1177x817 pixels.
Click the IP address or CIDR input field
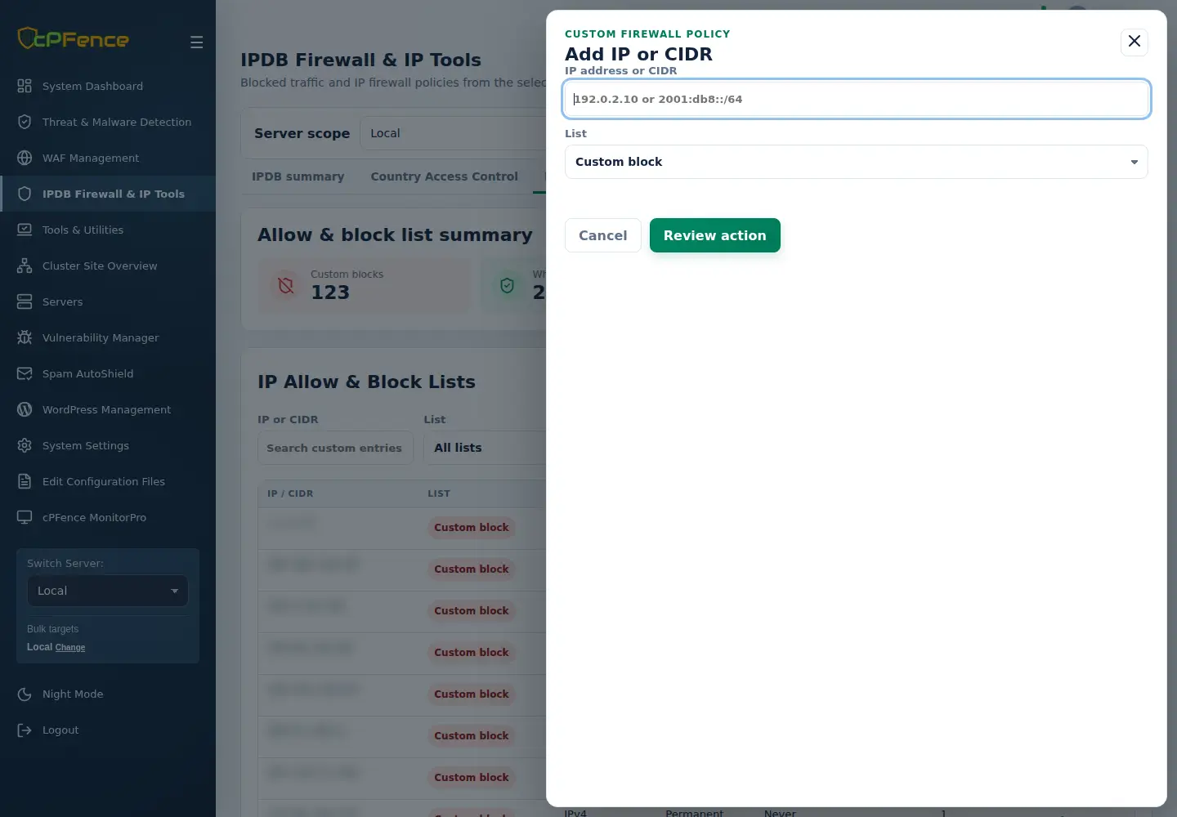tap(857, 99)
